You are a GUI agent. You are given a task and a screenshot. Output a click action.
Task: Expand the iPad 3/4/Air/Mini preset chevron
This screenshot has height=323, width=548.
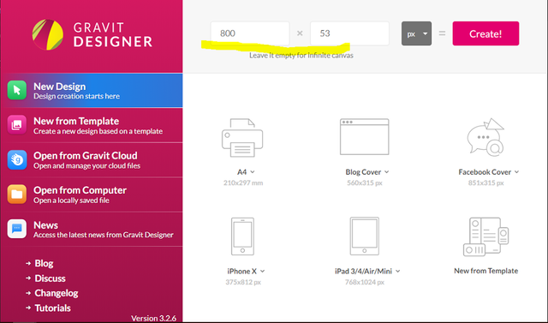[x=397, y=272]
